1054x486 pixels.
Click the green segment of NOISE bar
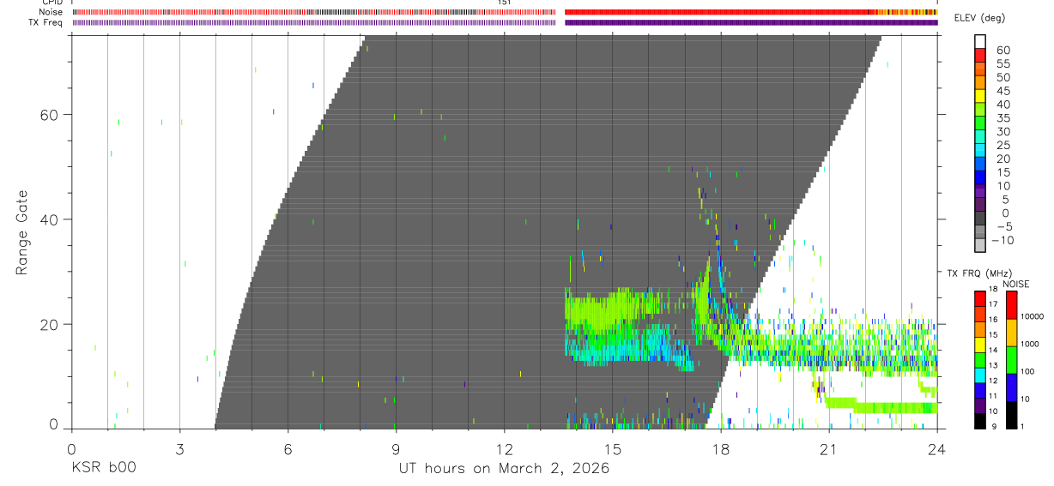click(1010, 360)
